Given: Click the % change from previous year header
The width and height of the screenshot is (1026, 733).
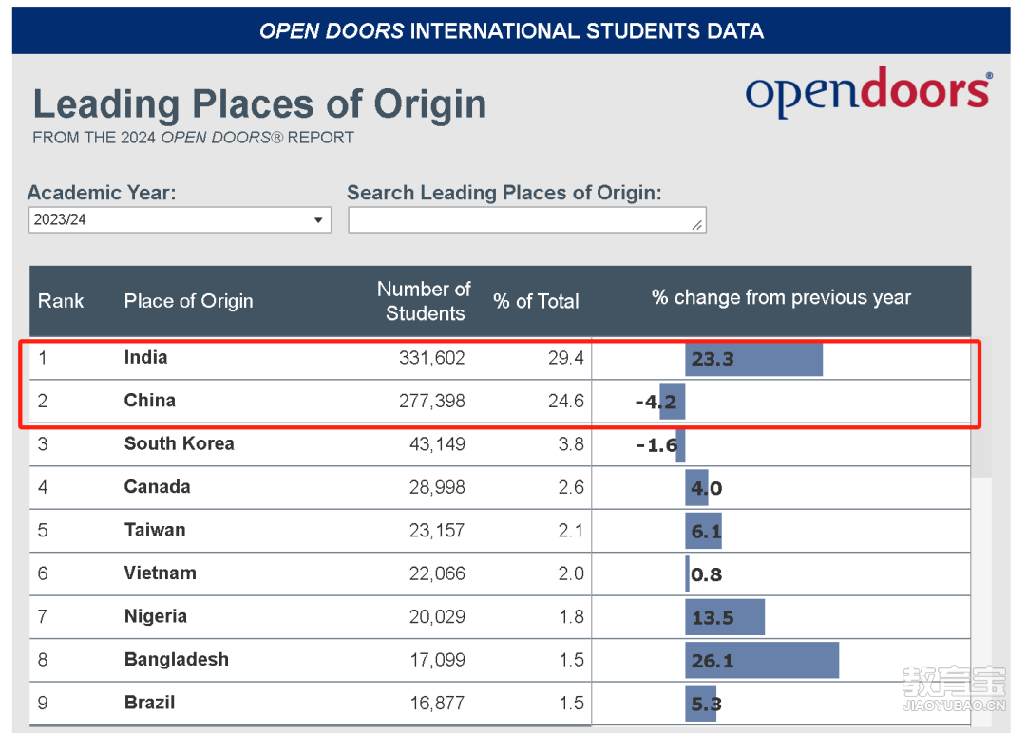Looking at the screenshot, I should tap(781, 297).
